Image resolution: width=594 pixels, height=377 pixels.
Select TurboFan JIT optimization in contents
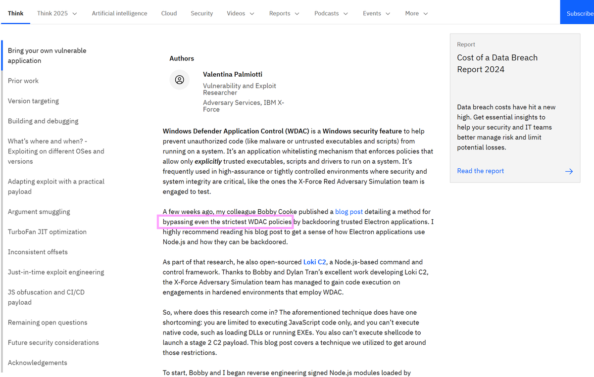pyautogui.click(x=47, y=232)
